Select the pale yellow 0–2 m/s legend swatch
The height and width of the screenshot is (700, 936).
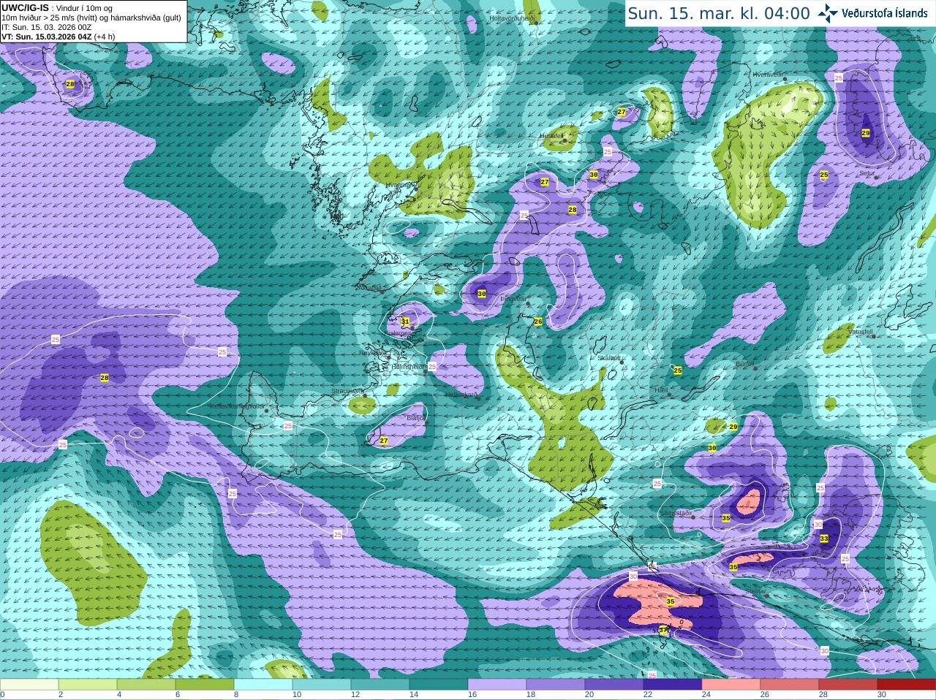[x=29, y=685]
